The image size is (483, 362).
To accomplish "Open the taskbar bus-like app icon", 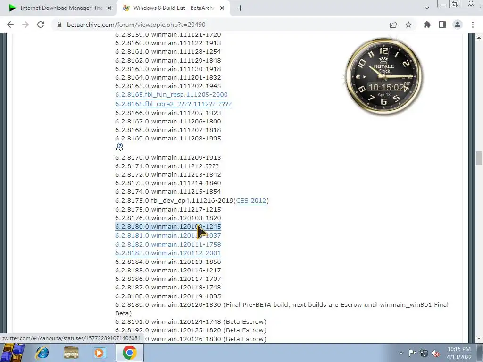I will 71,353.
